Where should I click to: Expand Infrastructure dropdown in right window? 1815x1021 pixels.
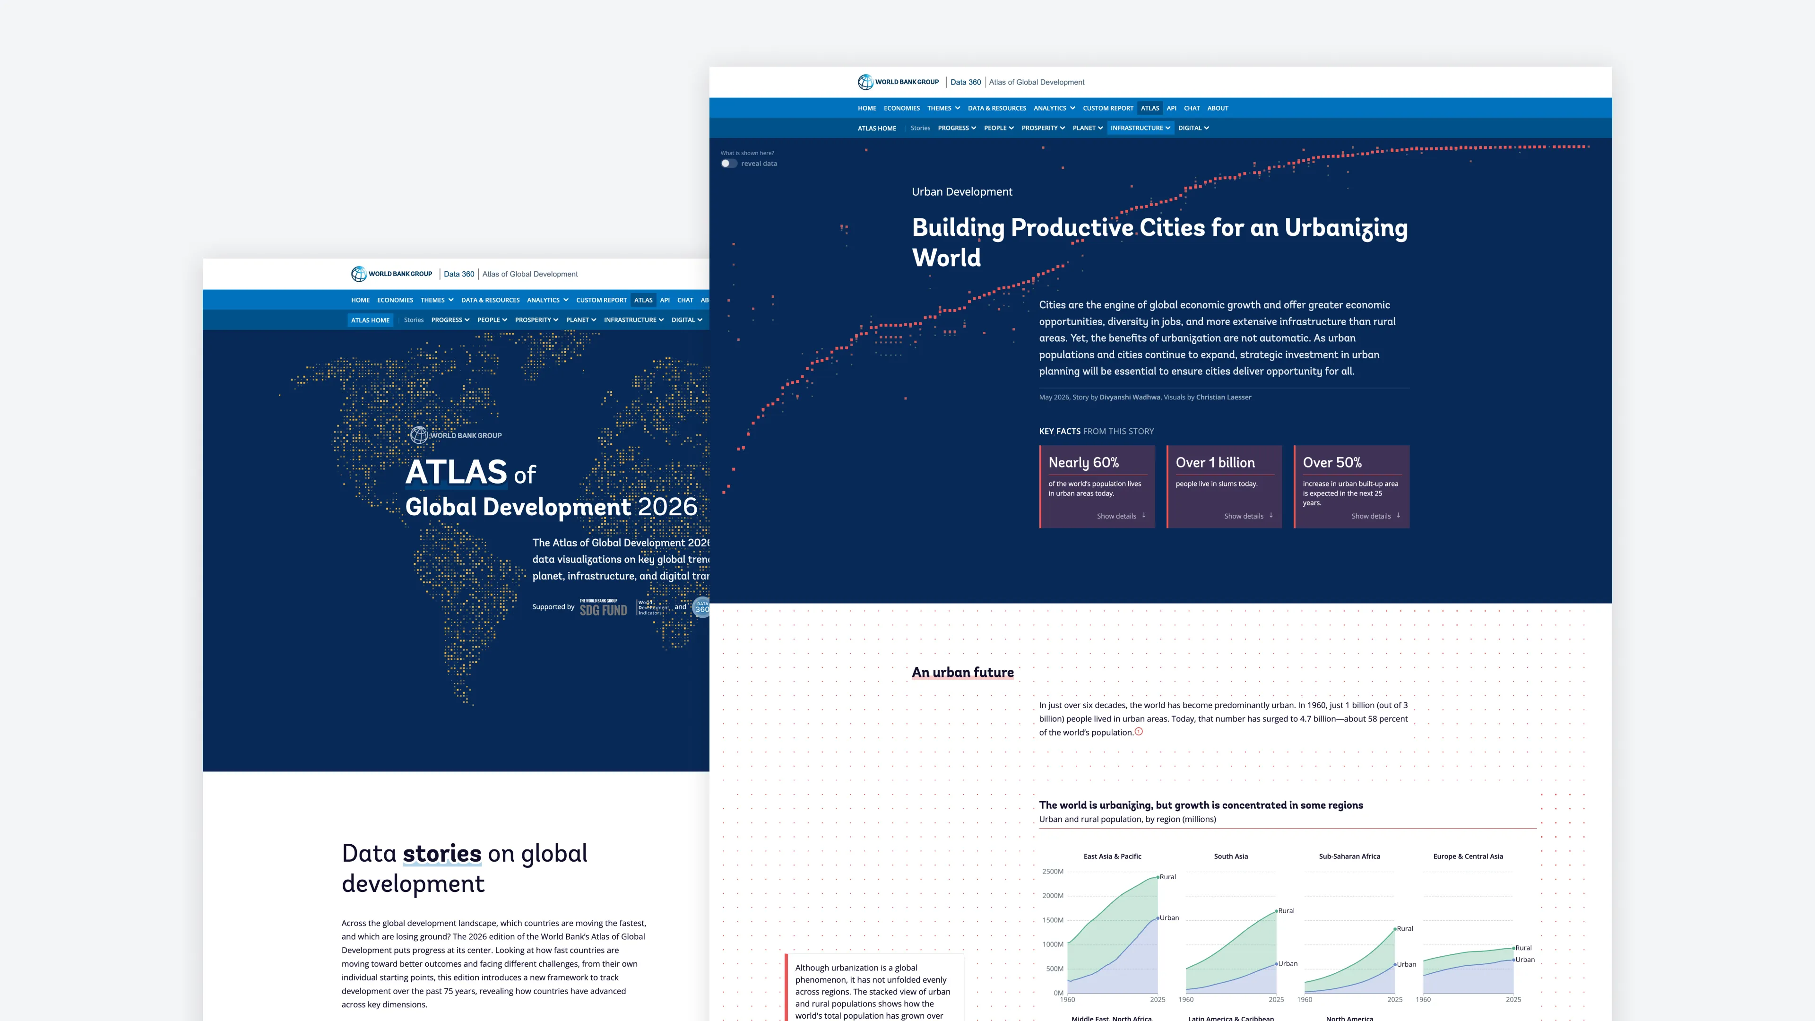(1140, 128)
